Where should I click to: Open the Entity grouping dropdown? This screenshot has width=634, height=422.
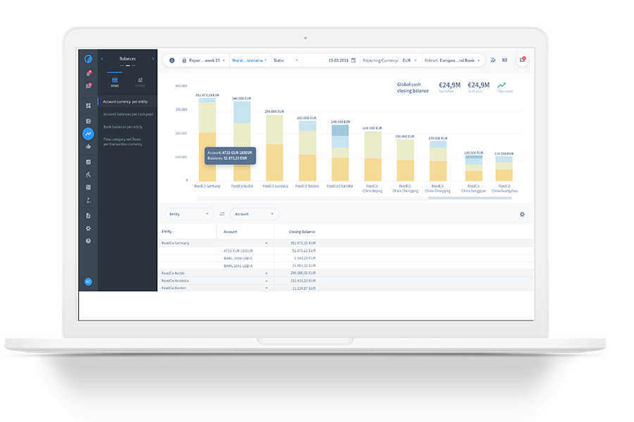click(189, 214)
